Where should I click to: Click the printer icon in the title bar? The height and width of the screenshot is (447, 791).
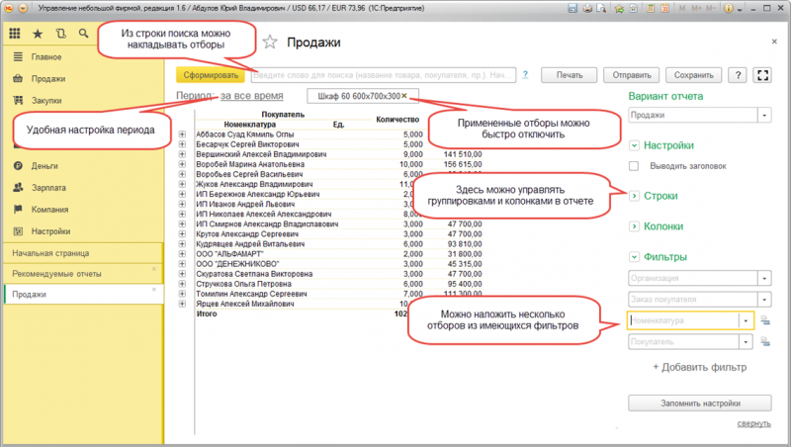point(587,8)
